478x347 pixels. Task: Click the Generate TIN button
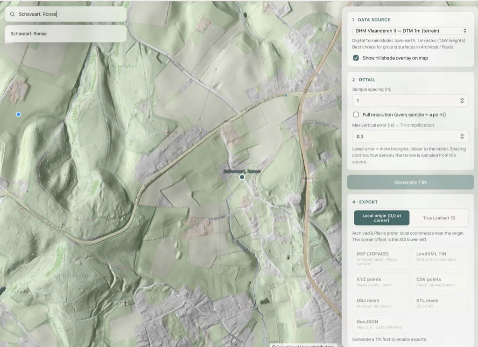pos(410,182)
